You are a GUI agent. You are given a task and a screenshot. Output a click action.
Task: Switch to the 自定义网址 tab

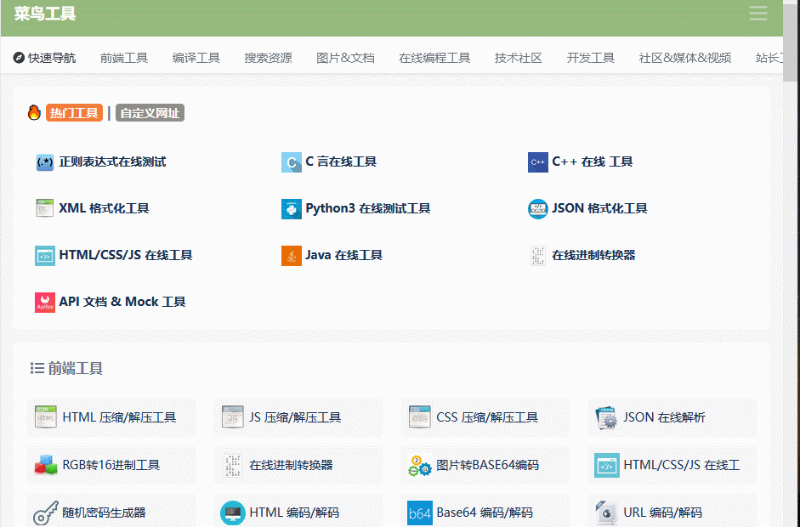click(150, 113)
